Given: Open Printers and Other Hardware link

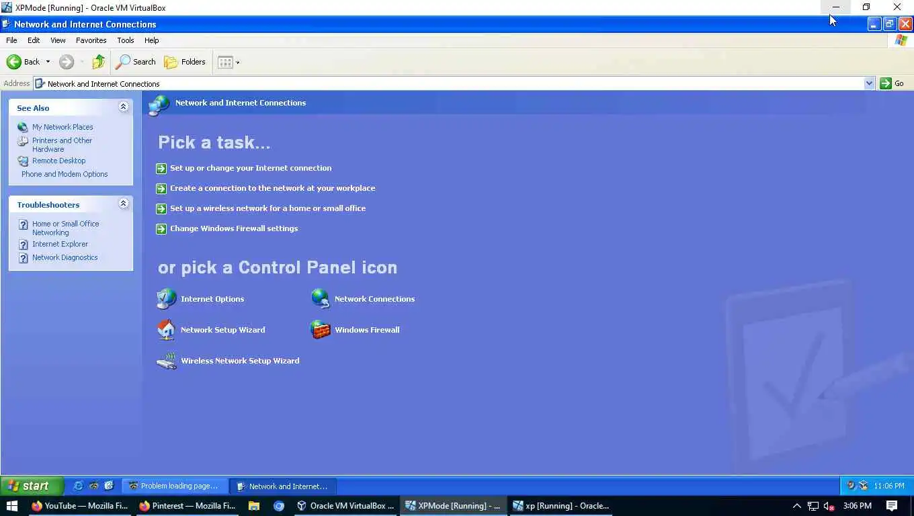Looking at the screenshot, I should pyautogui.click(x=62, y=144).
